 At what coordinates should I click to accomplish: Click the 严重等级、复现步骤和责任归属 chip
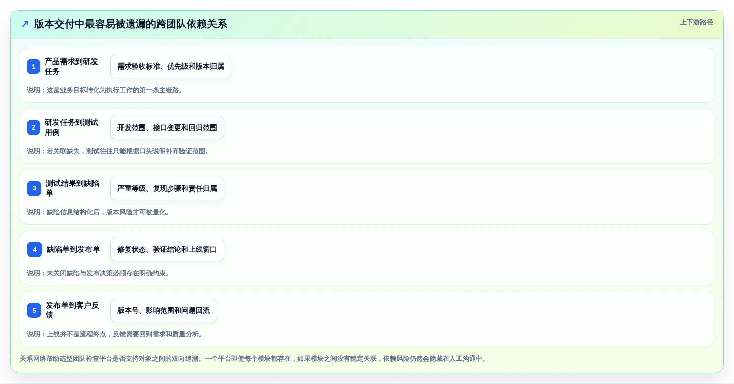[x=167, y=188]
